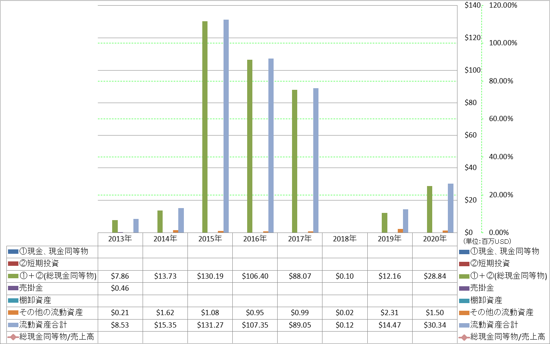The height and width of the screenshot is (344, 550).
Task: Click the 80.00% secondary axis label
Action: [x=502, y=81]
